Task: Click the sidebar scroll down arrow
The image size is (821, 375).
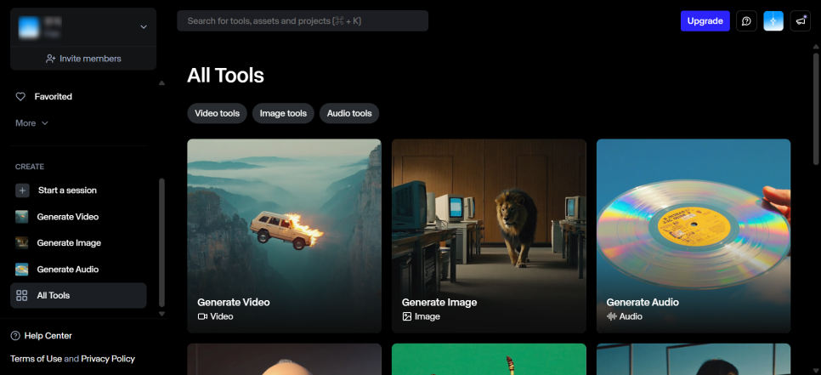Action: 161,314
